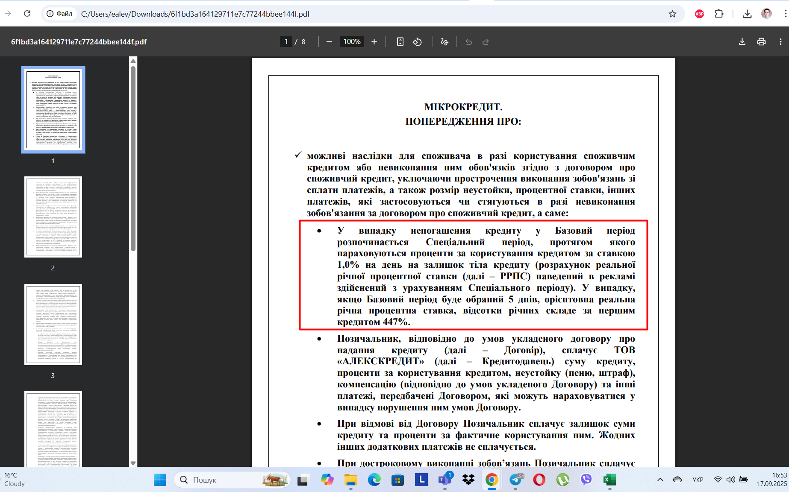Click the page number input field

tap(286, 42)
